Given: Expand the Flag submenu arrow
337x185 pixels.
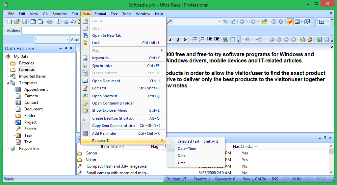Looking at the screenshot, I should [162, 50].
